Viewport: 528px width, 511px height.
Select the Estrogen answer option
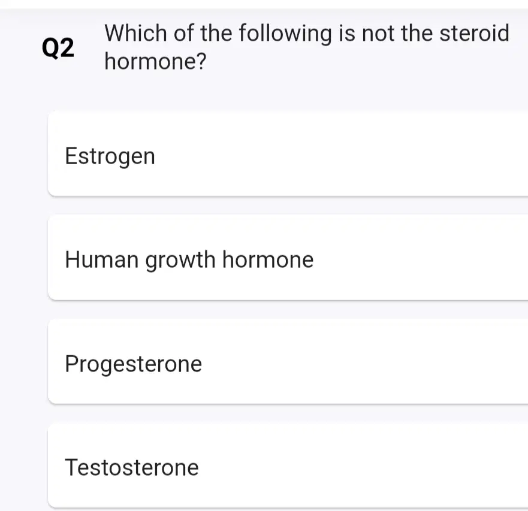point(288,154)
